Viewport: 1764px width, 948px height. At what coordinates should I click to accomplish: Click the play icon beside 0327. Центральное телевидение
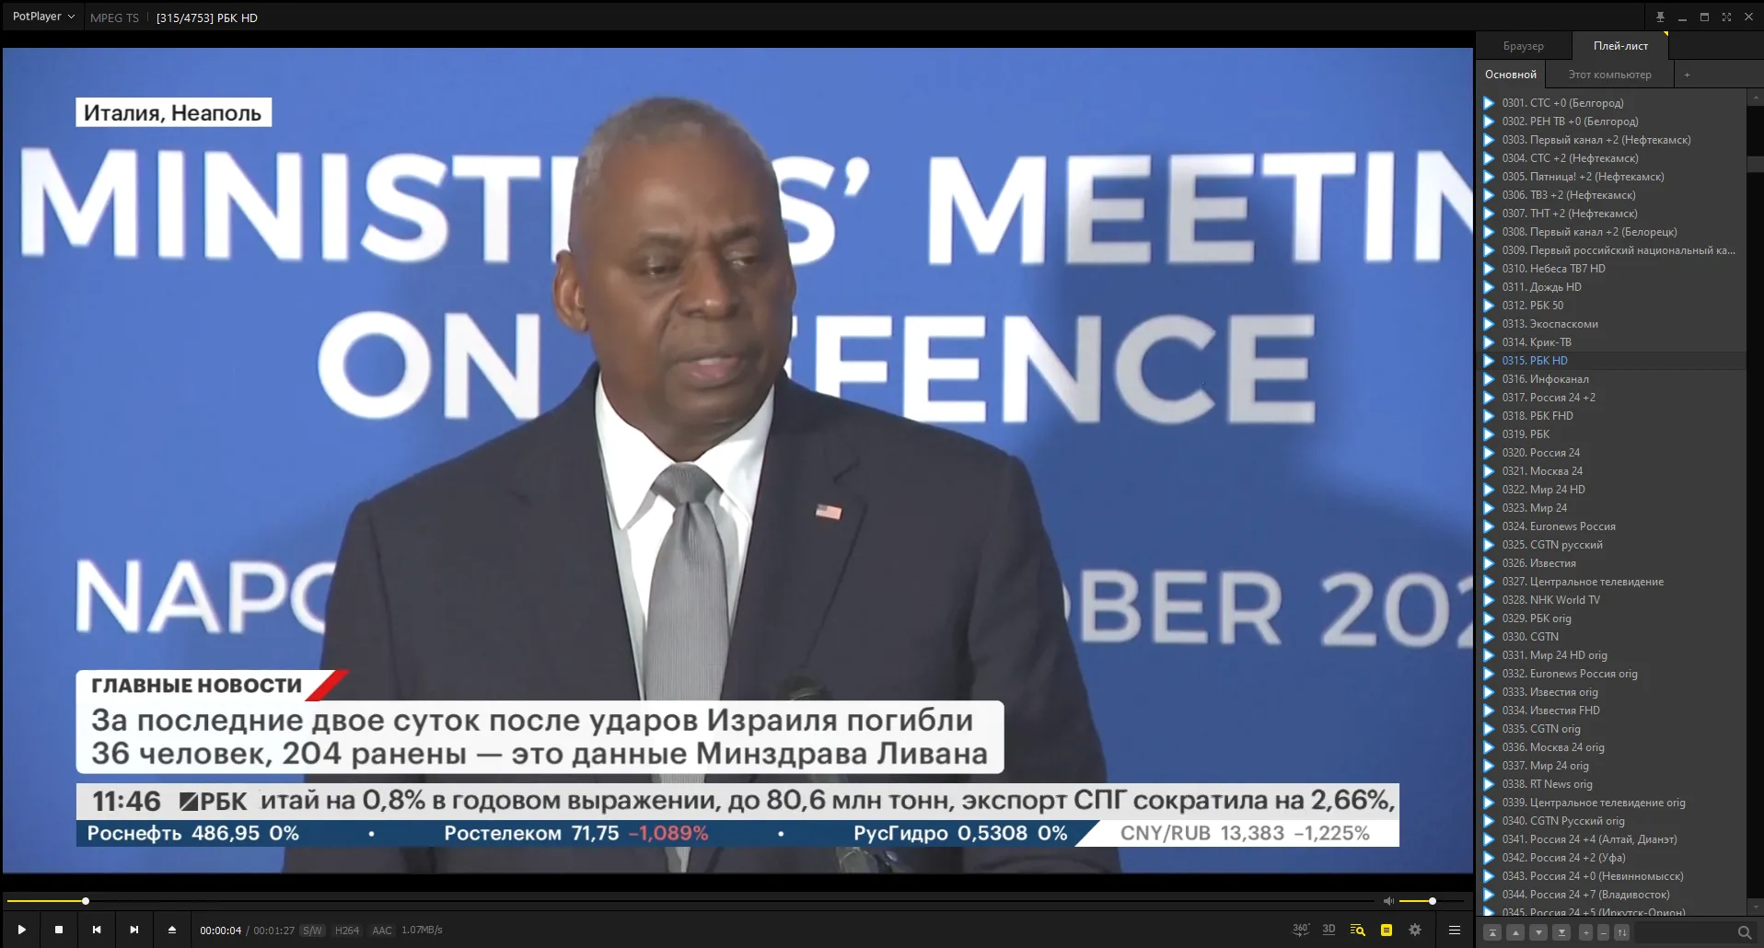point(1489,582)
